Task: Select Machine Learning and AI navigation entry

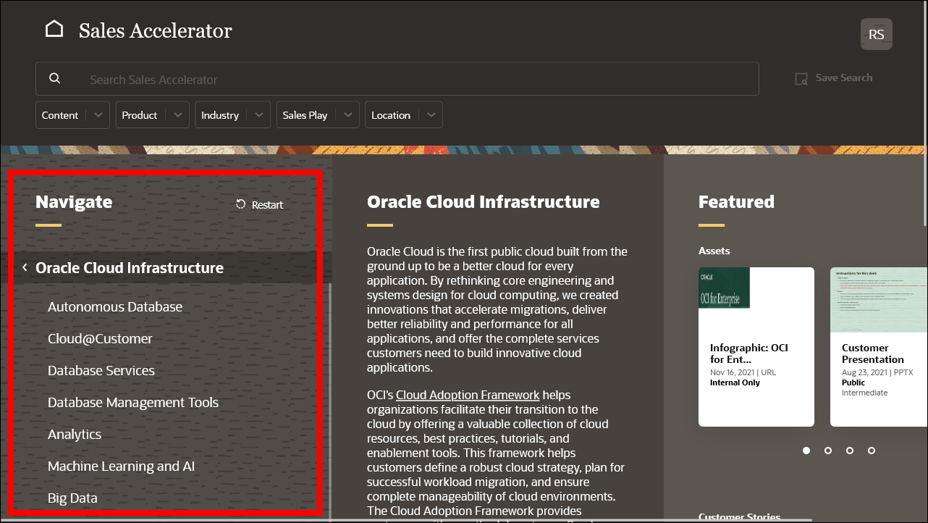Action: [x=121, y=466]
